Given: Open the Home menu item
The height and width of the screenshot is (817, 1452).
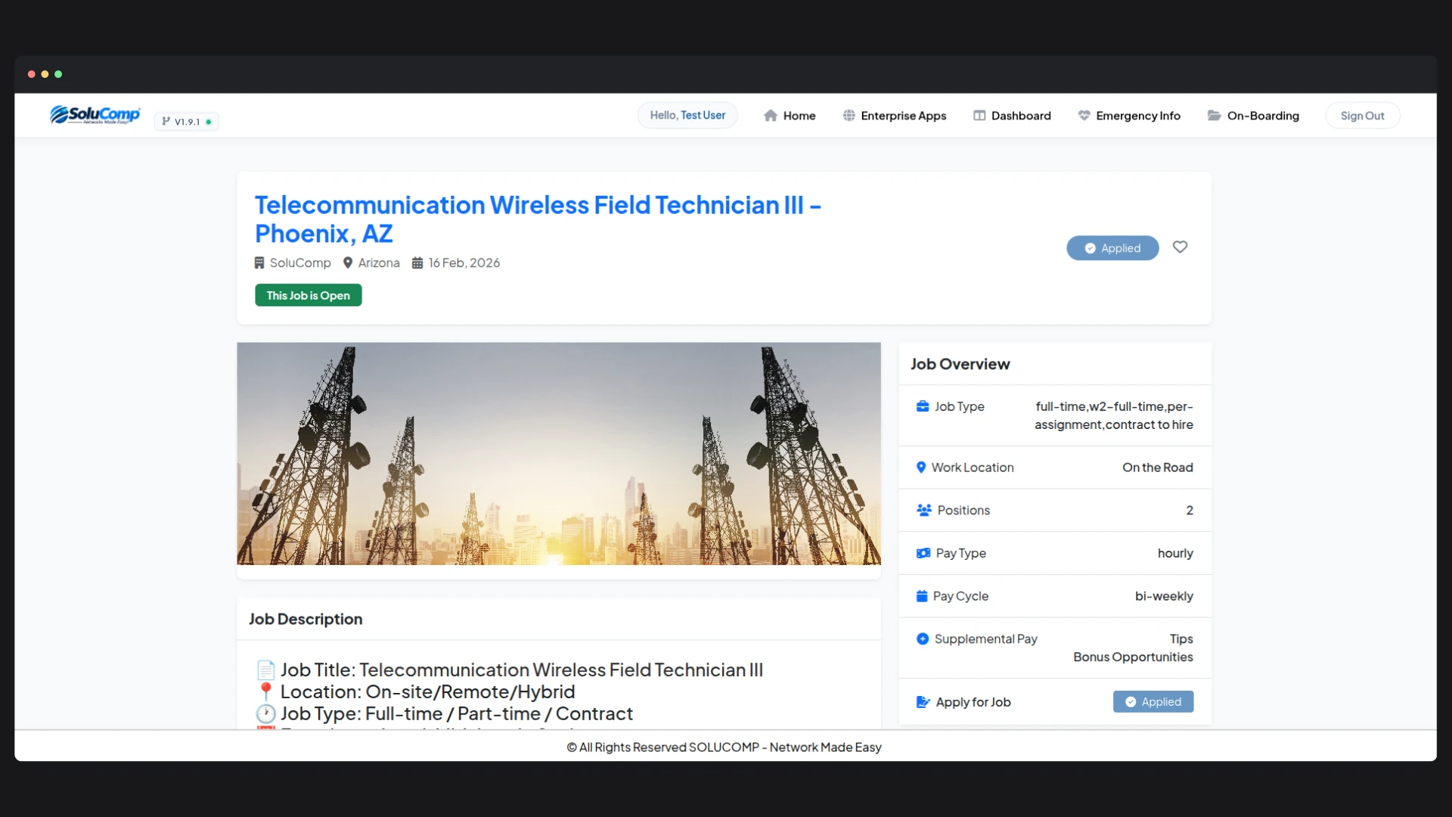Looking at the screenshot, I should tap(790, 116).
